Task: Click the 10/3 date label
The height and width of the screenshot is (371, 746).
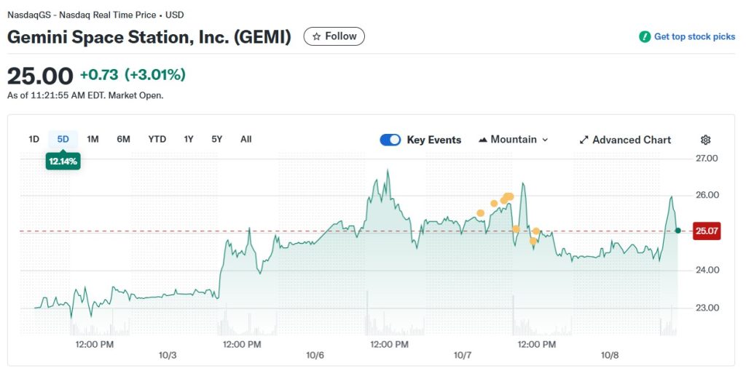Action: (168, 355)
